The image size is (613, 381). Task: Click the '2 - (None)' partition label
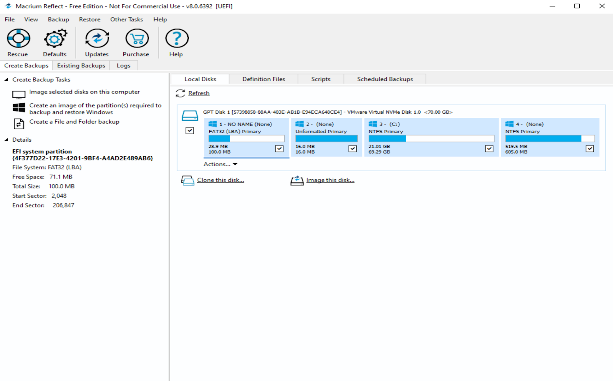[x=320, y=124]
